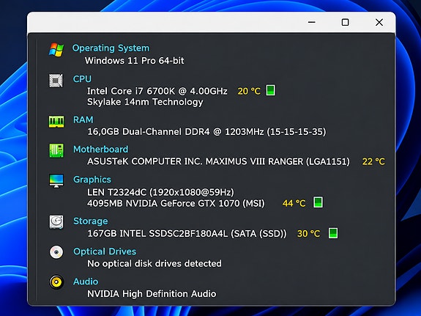
Task: Click the 22 °C motherboard temperature
Action: pos(373,161)
